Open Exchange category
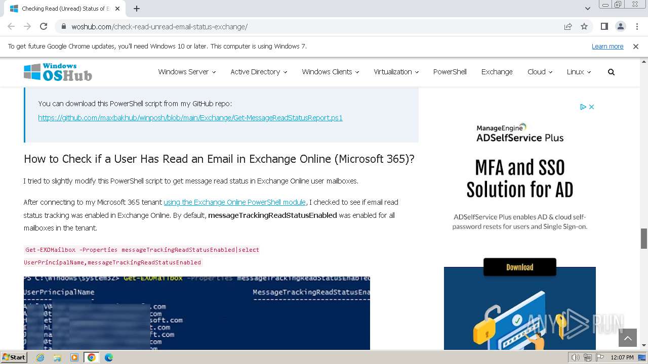The height and width of the screenshot is (364, 648). point(497,72)
